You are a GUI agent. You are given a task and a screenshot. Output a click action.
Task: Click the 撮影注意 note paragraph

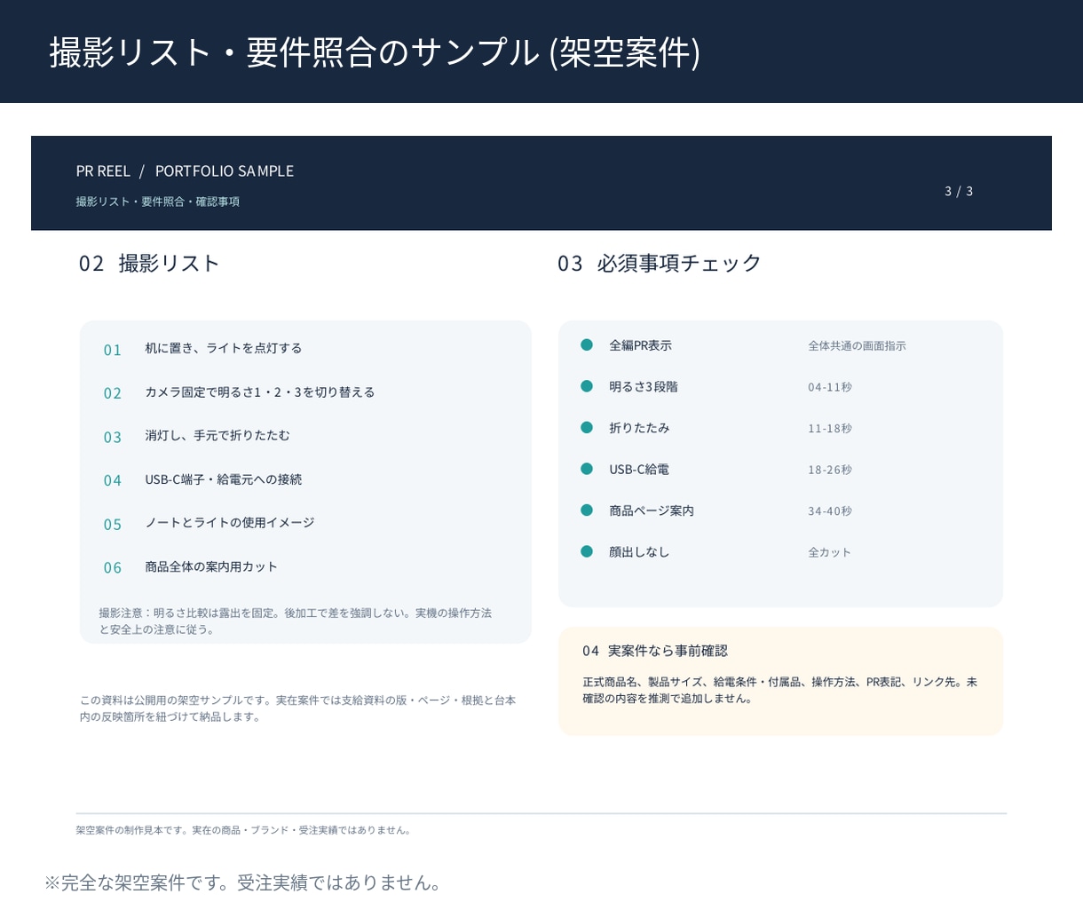(296, 621)
